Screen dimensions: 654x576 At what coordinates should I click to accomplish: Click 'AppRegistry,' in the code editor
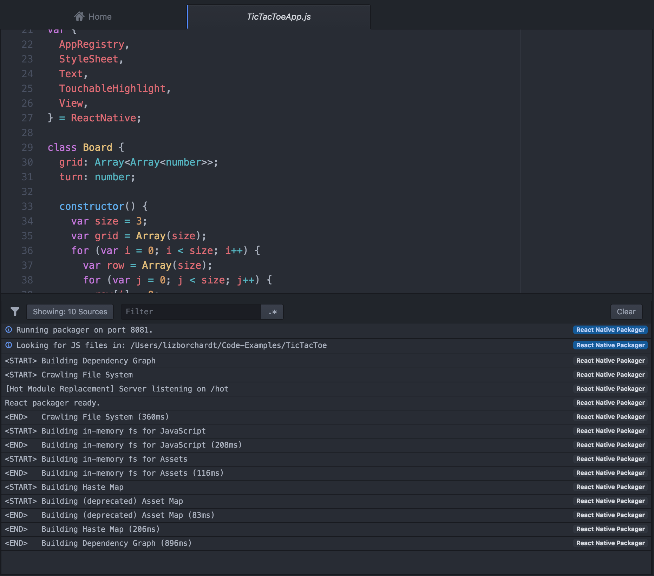94,44
